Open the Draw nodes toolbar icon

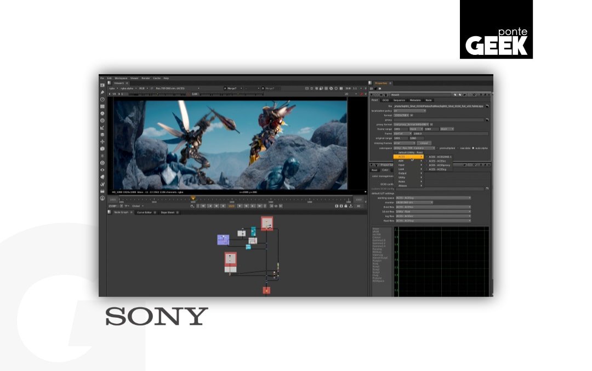click(103, 92)
